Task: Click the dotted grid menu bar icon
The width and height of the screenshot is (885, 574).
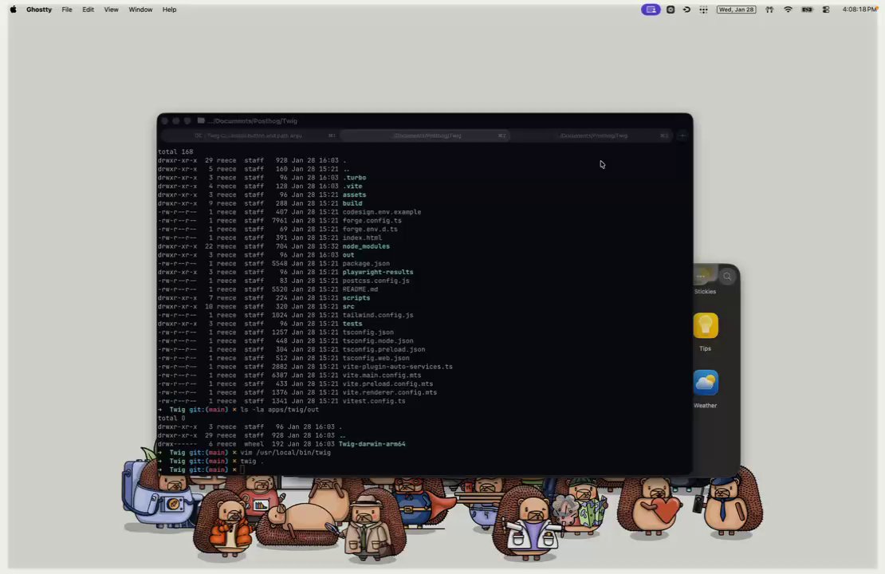Action: click(703, 10)
